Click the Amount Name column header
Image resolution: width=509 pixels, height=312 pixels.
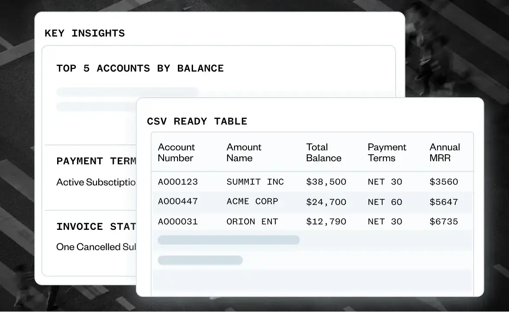click(244, 153)
